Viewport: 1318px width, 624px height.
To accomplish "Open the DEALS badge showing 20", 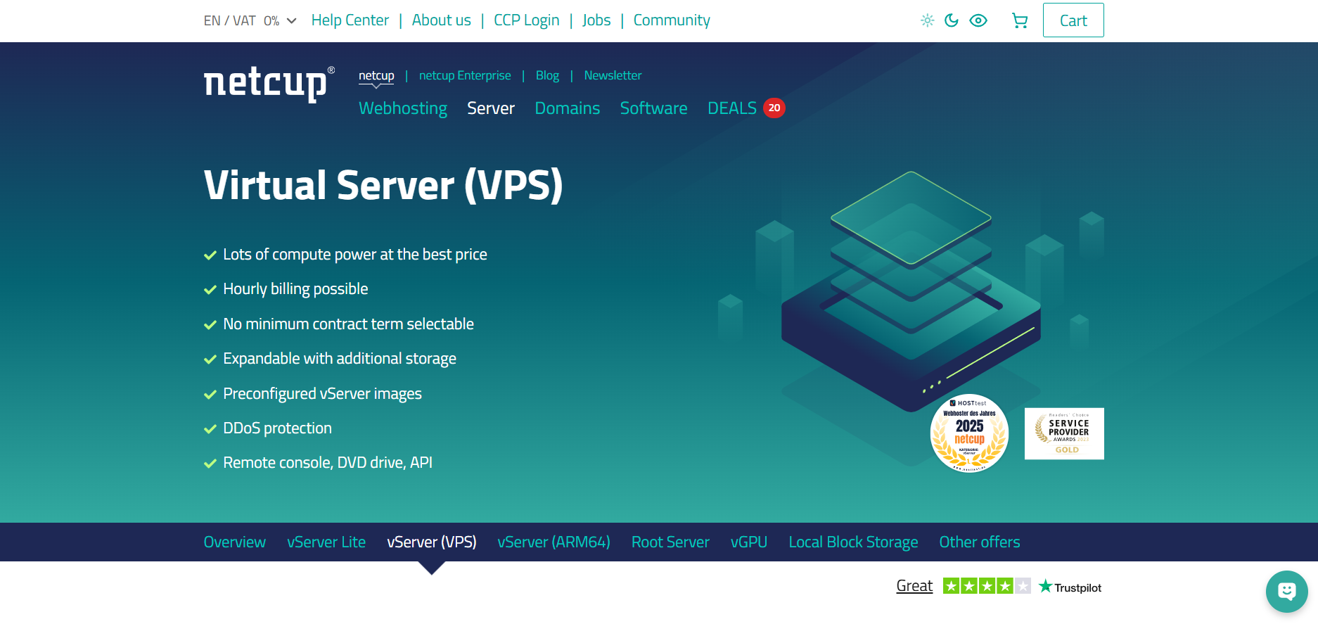I will (x=774, y=108).
